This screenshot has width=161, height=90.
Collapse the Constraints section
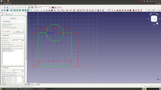23,68
